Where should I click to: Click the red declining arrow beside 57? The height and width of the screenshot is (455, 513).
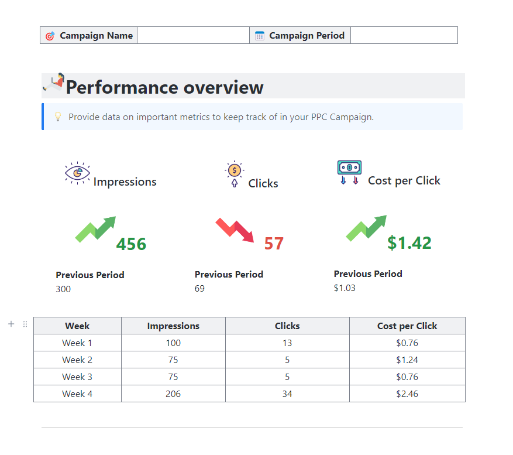point(233,228)
